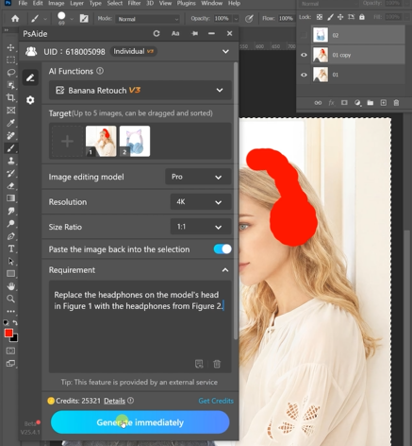
Task: Delete layer using Layers panel trash icon
Action: point(396,103)
